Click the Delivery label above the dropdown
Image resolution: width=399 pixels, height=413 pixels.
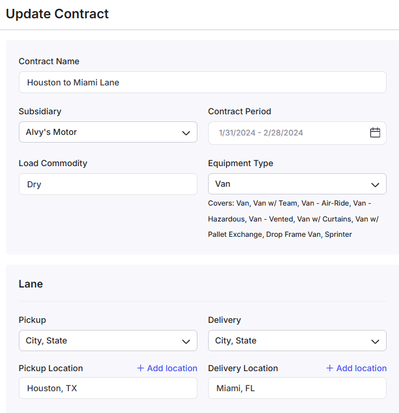pyautogui.click(x=225, y=320)
